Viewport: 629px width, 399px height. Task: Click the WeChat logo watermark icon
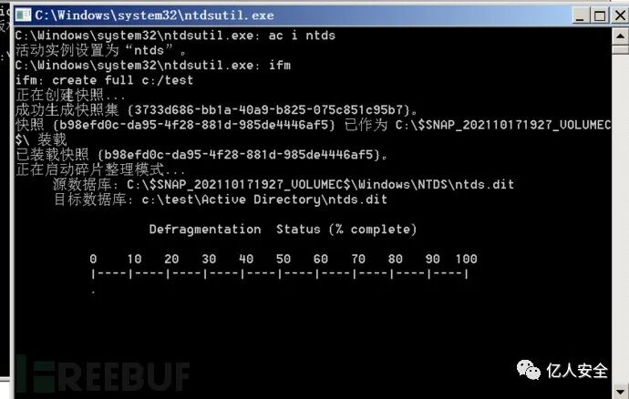(529, 370)
